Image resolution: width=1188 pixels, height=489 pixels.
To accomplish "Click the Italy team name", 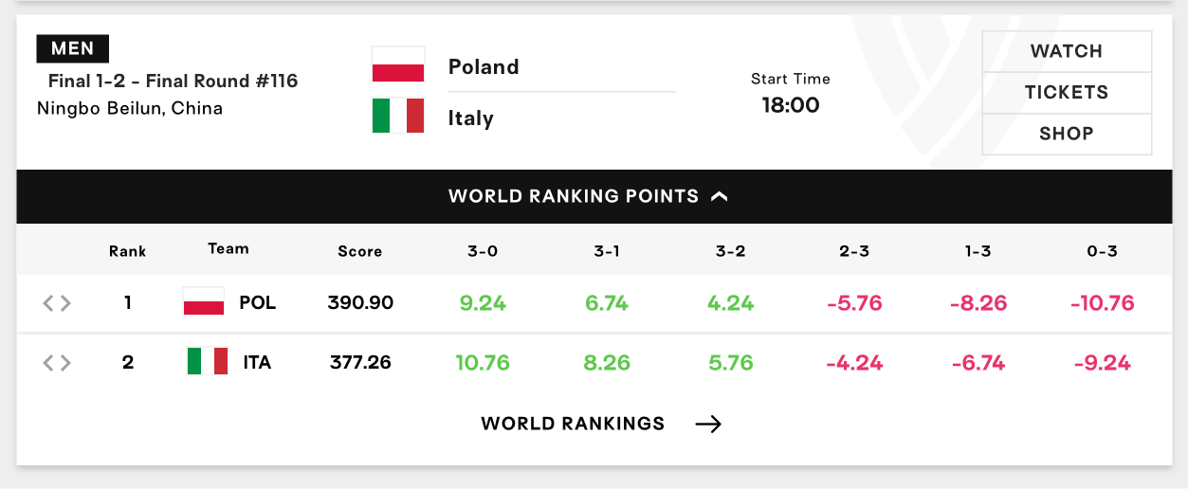I will (471, 118).
